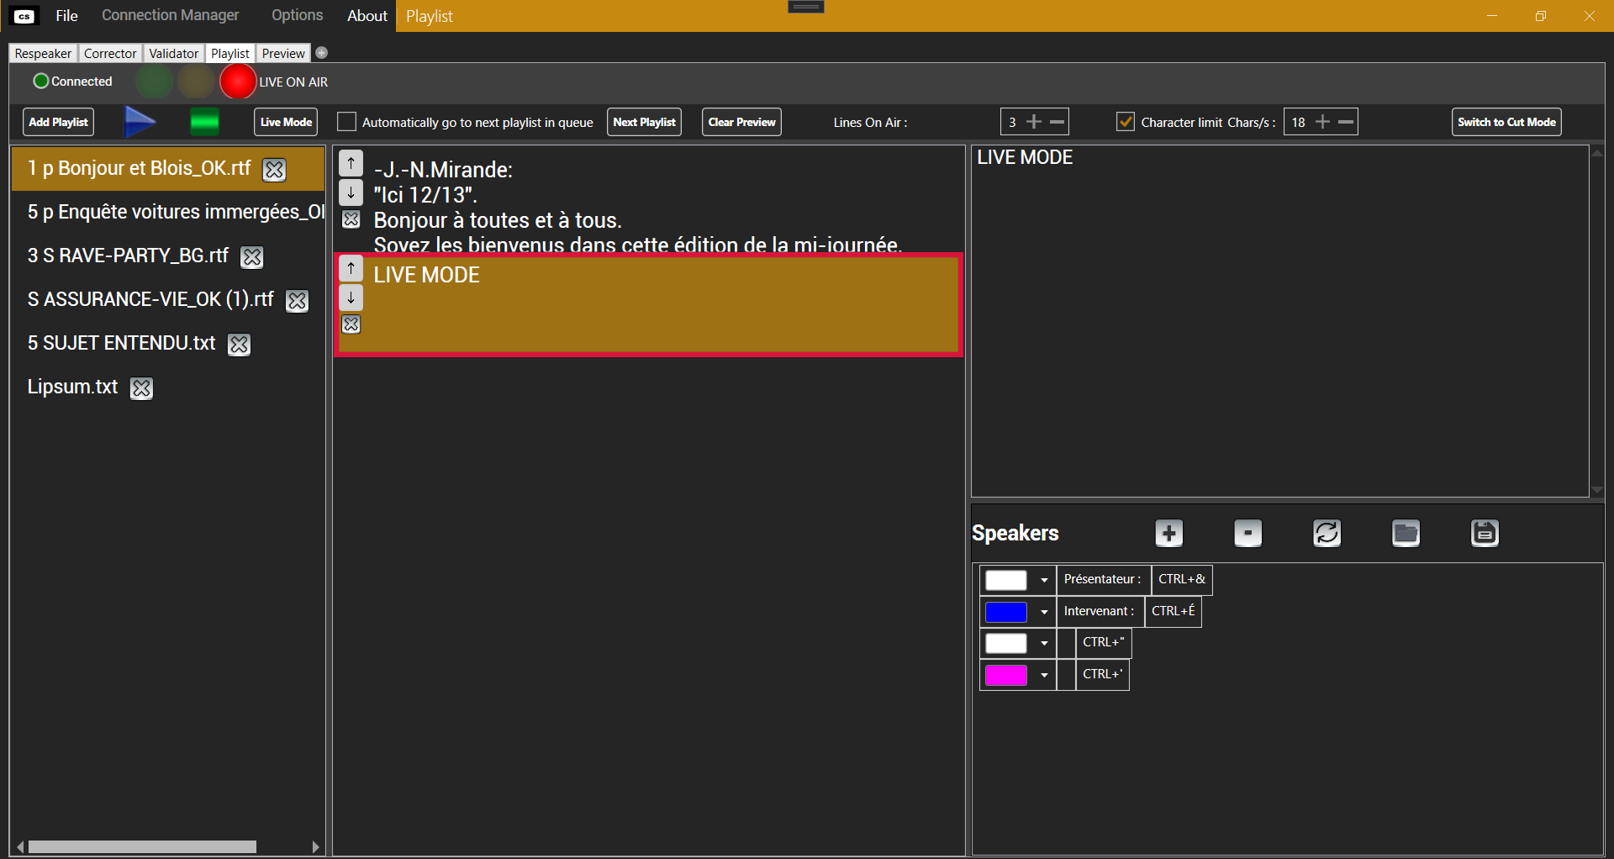Click the blue Intervenant color swatch

point(1006,612)
